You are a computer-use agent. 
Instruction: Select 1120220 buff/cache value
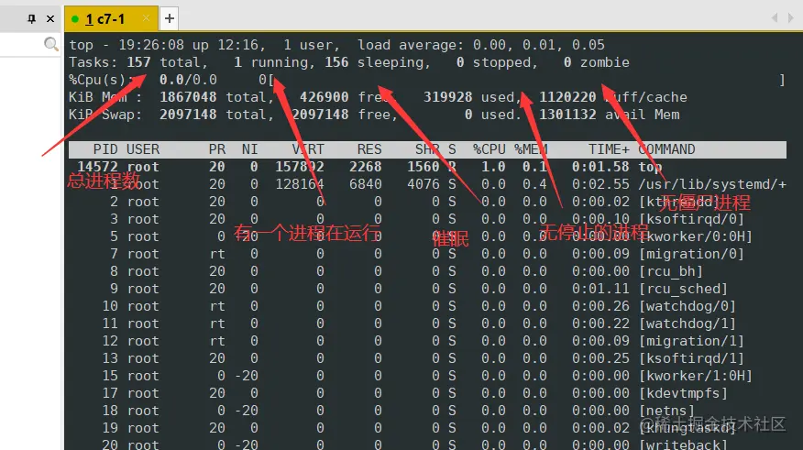click(567, 97)
